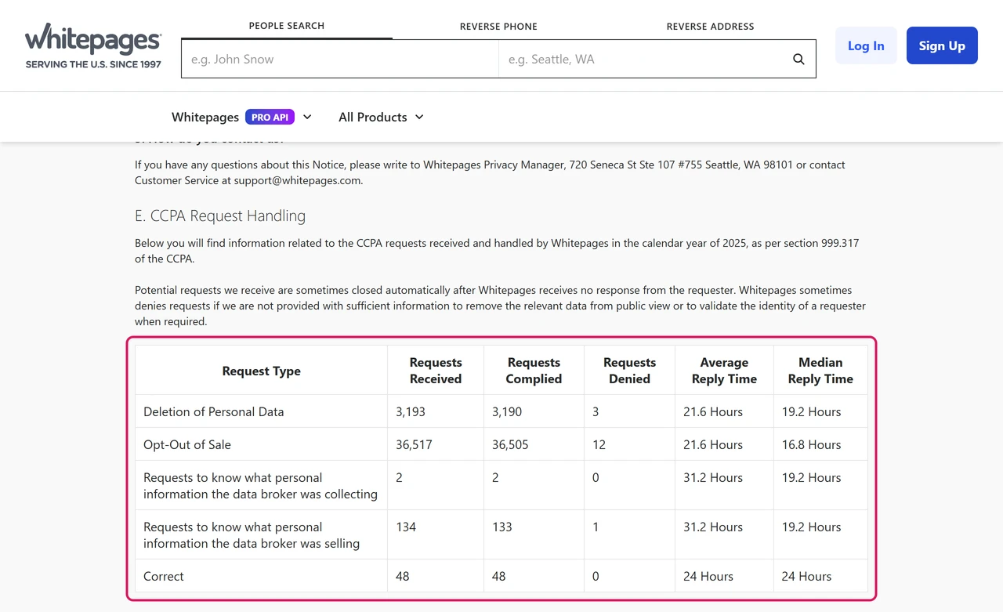Click the 'support@whitepages.com' contact text

pyautogui.click(x=297, y=180)
